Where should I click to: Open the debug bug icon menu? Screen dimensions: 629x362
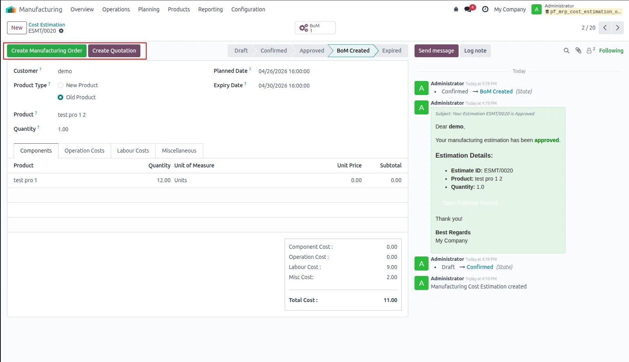coord(456,9)
